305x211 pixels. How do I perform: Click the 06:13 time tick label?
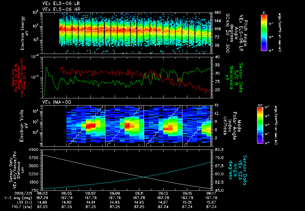(163, 194)
